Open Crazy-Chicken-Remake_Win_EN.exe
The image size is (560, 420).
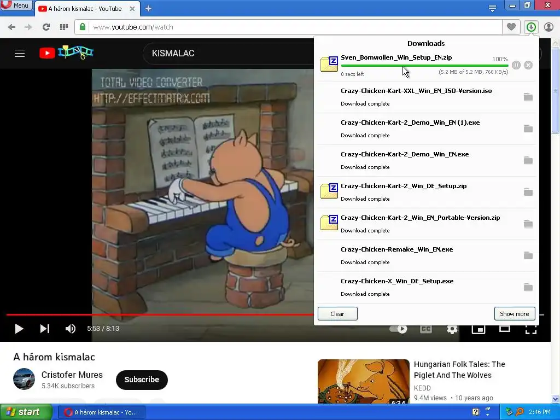pos(397,249)
